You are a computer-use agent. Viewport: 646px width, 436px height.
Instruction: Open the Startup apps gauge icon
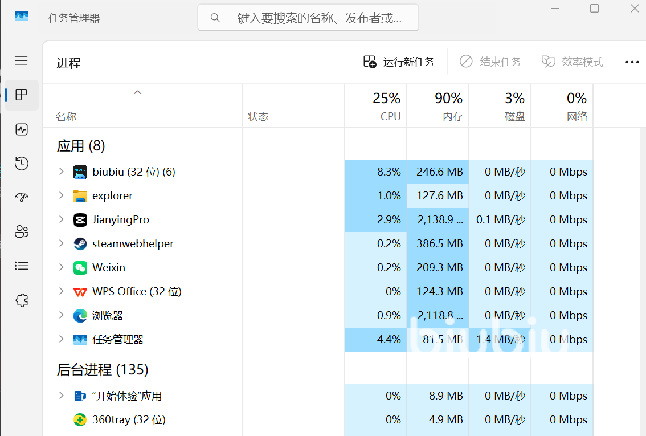point(21,197)
